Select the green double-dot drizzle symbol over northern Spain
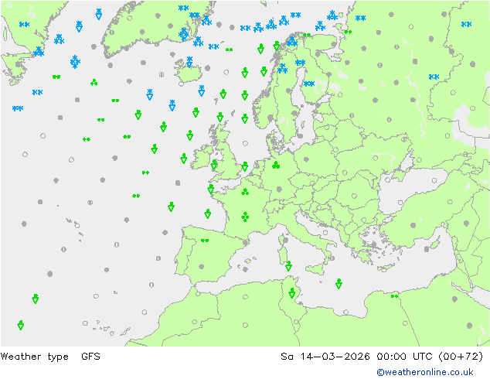Image resolution: width=490 pixels, height=379 pixels. (x=205, y=240)
